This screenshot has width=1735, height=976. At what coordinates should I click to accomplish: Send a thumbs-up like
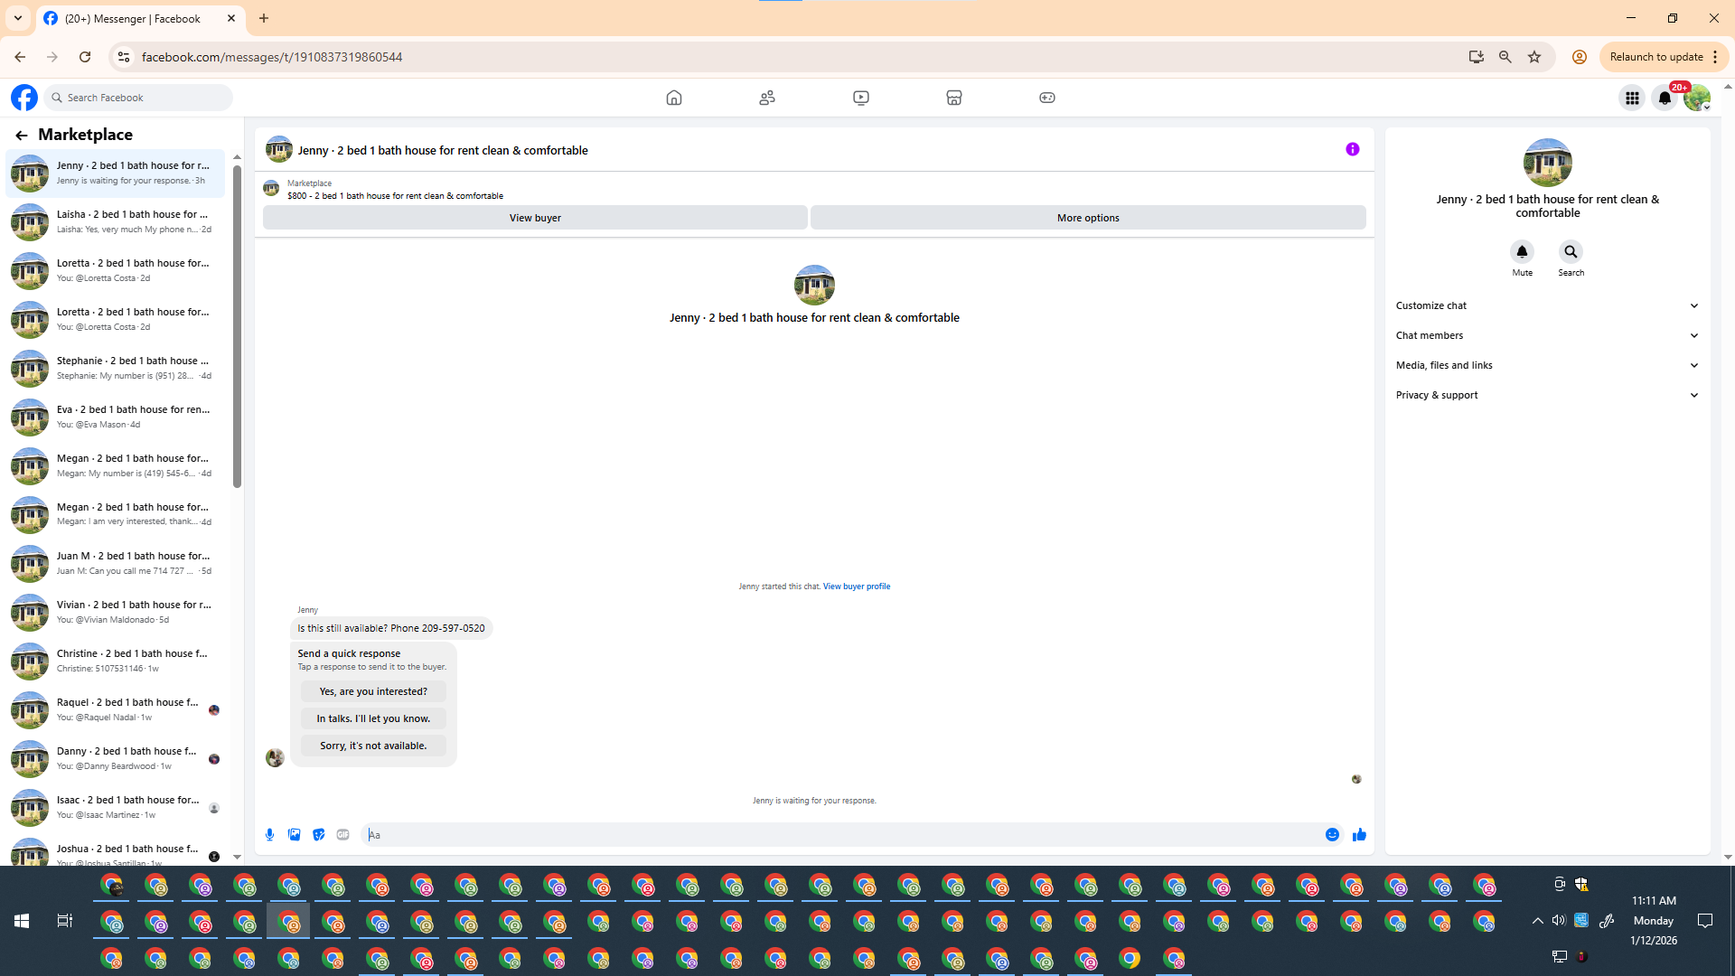tap(1359, 835)
